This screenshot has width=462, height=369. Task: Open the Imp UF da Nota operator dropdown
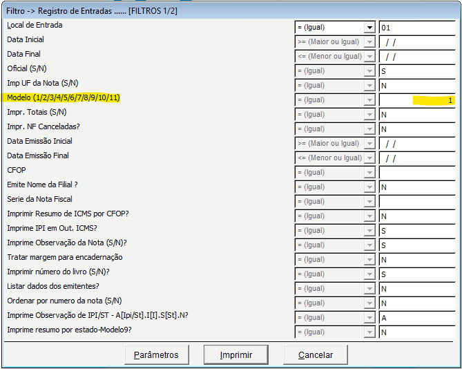[x=335, y=86]
